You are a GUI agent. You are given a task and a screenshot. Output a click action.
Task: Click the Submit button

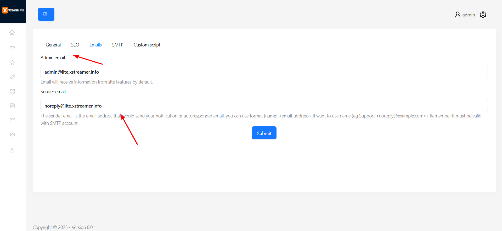(264, 133)
